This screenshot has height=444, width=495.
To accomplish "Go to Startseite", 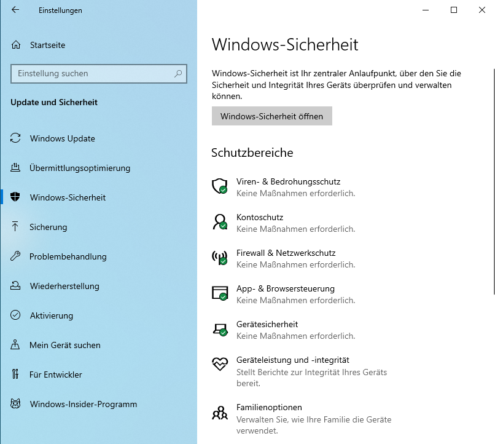I will [98, 45].
